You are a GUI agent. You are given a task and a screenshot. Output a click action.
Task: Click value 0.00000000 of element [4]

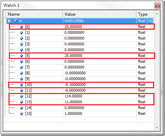point(74,50)
